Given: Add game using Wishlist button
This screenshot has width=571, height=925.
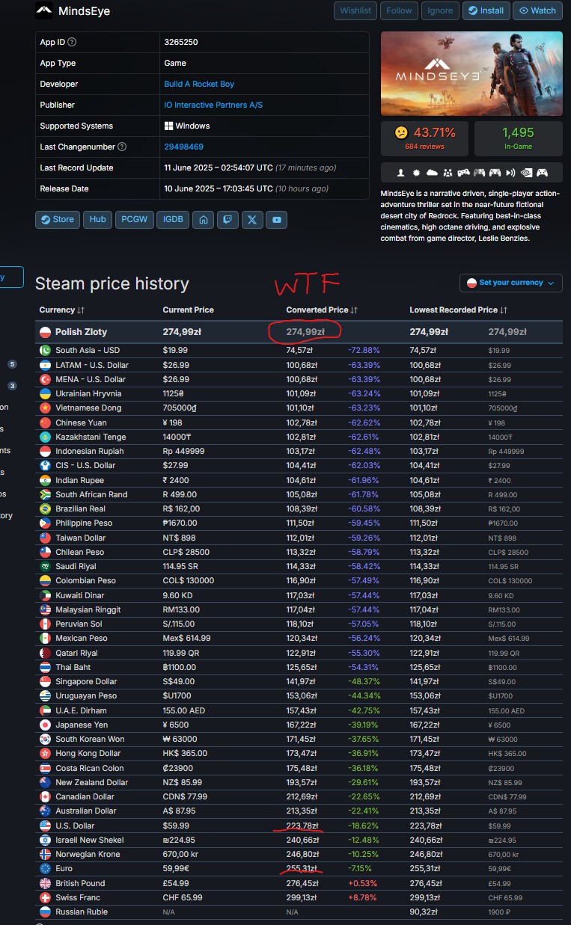Looking at the screenshot, I should tap(355, 10).
